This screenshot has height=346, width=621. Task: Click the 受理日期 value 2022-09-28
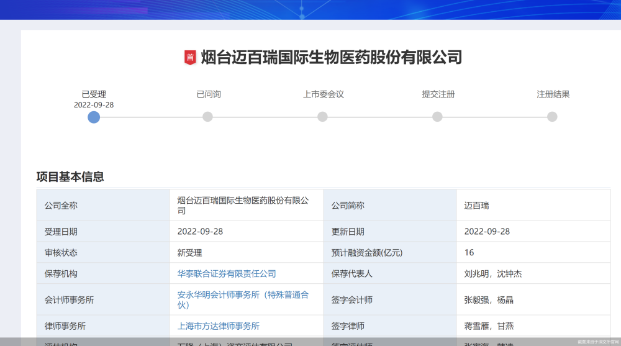200,232
